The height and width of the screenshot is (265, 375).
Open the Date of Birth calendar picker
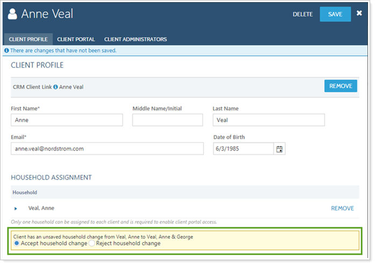279,149
